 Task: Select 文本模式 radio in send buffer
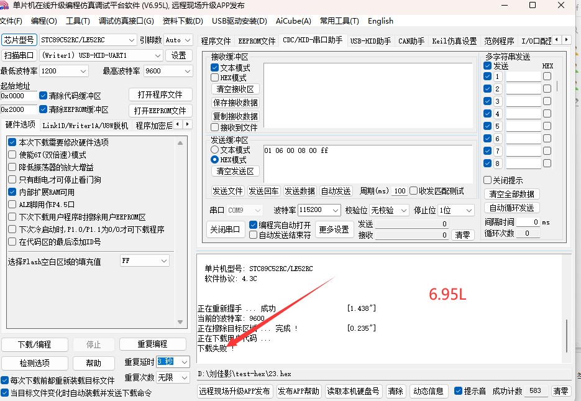click(x=214, y=150)
